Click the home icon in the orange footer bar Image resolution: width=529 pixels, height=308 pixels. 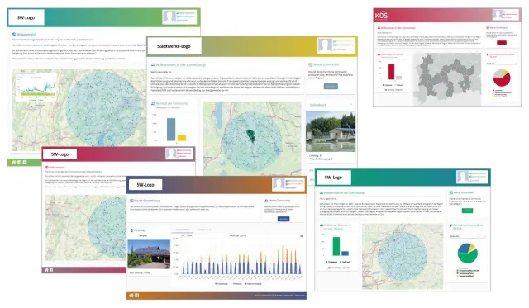click(x=131, y=296)
